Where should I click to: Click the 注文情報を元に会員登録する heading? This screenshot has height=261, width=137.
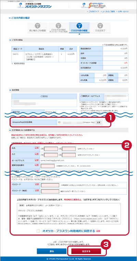click(x=23, y=130)
